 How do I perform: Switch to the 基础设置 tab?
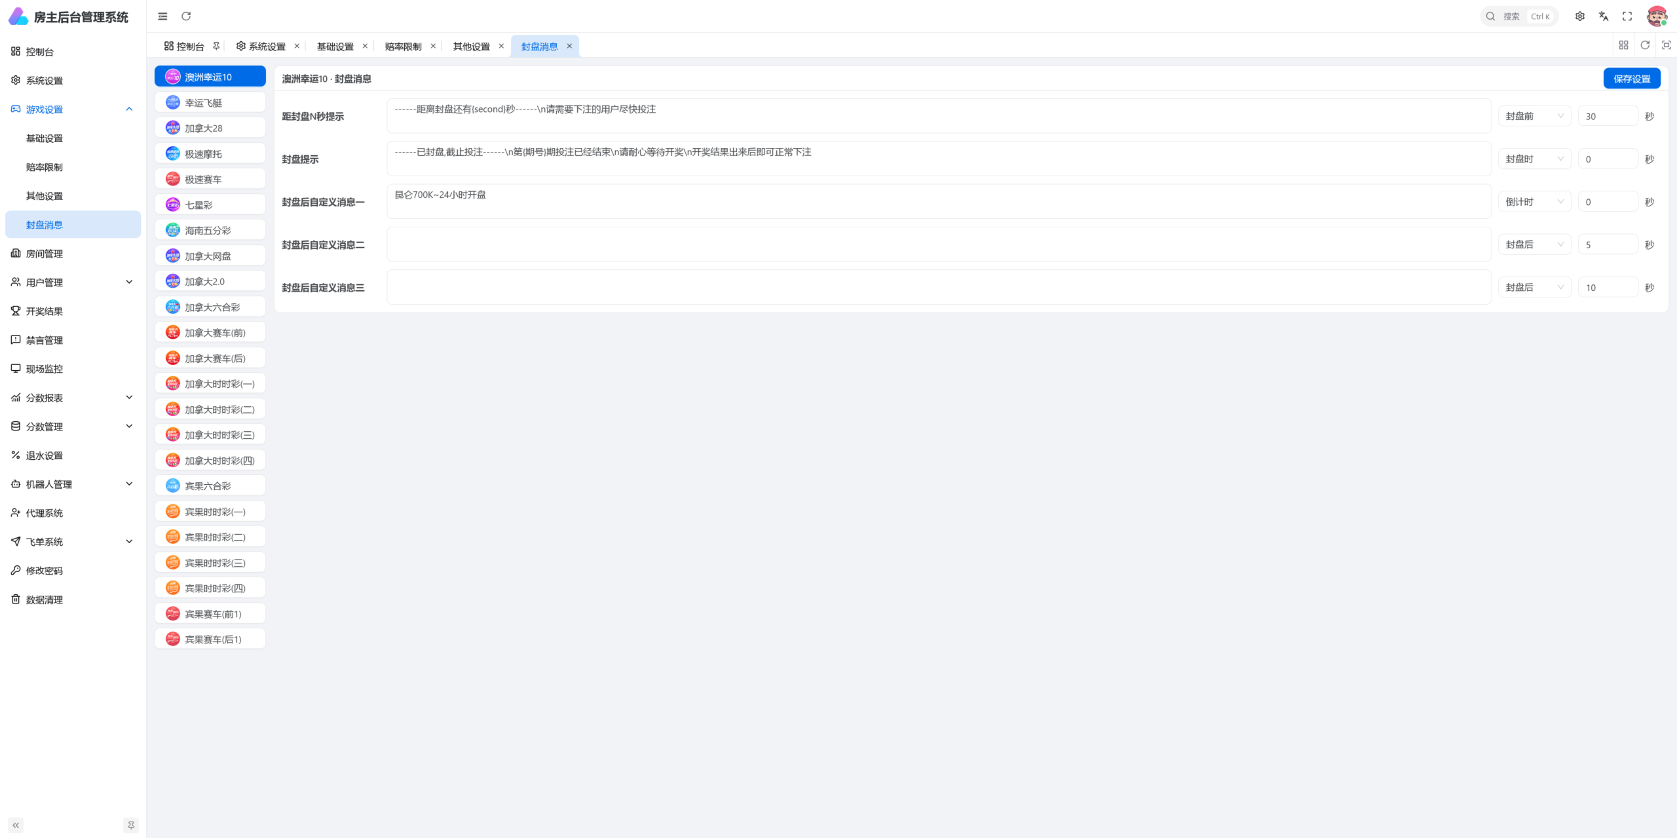[335, 47]
